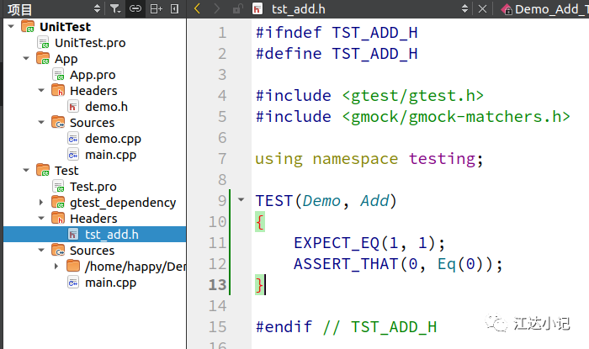Select demo.h under App Headers
The width and height of the screenshot is (589, 349).
tap(106, 107)
